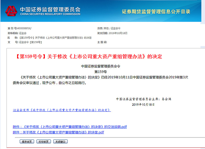Click the 主题词 label
Image resolution: width=205 pixels, height=149 pixels.
(x=102, y=42)
